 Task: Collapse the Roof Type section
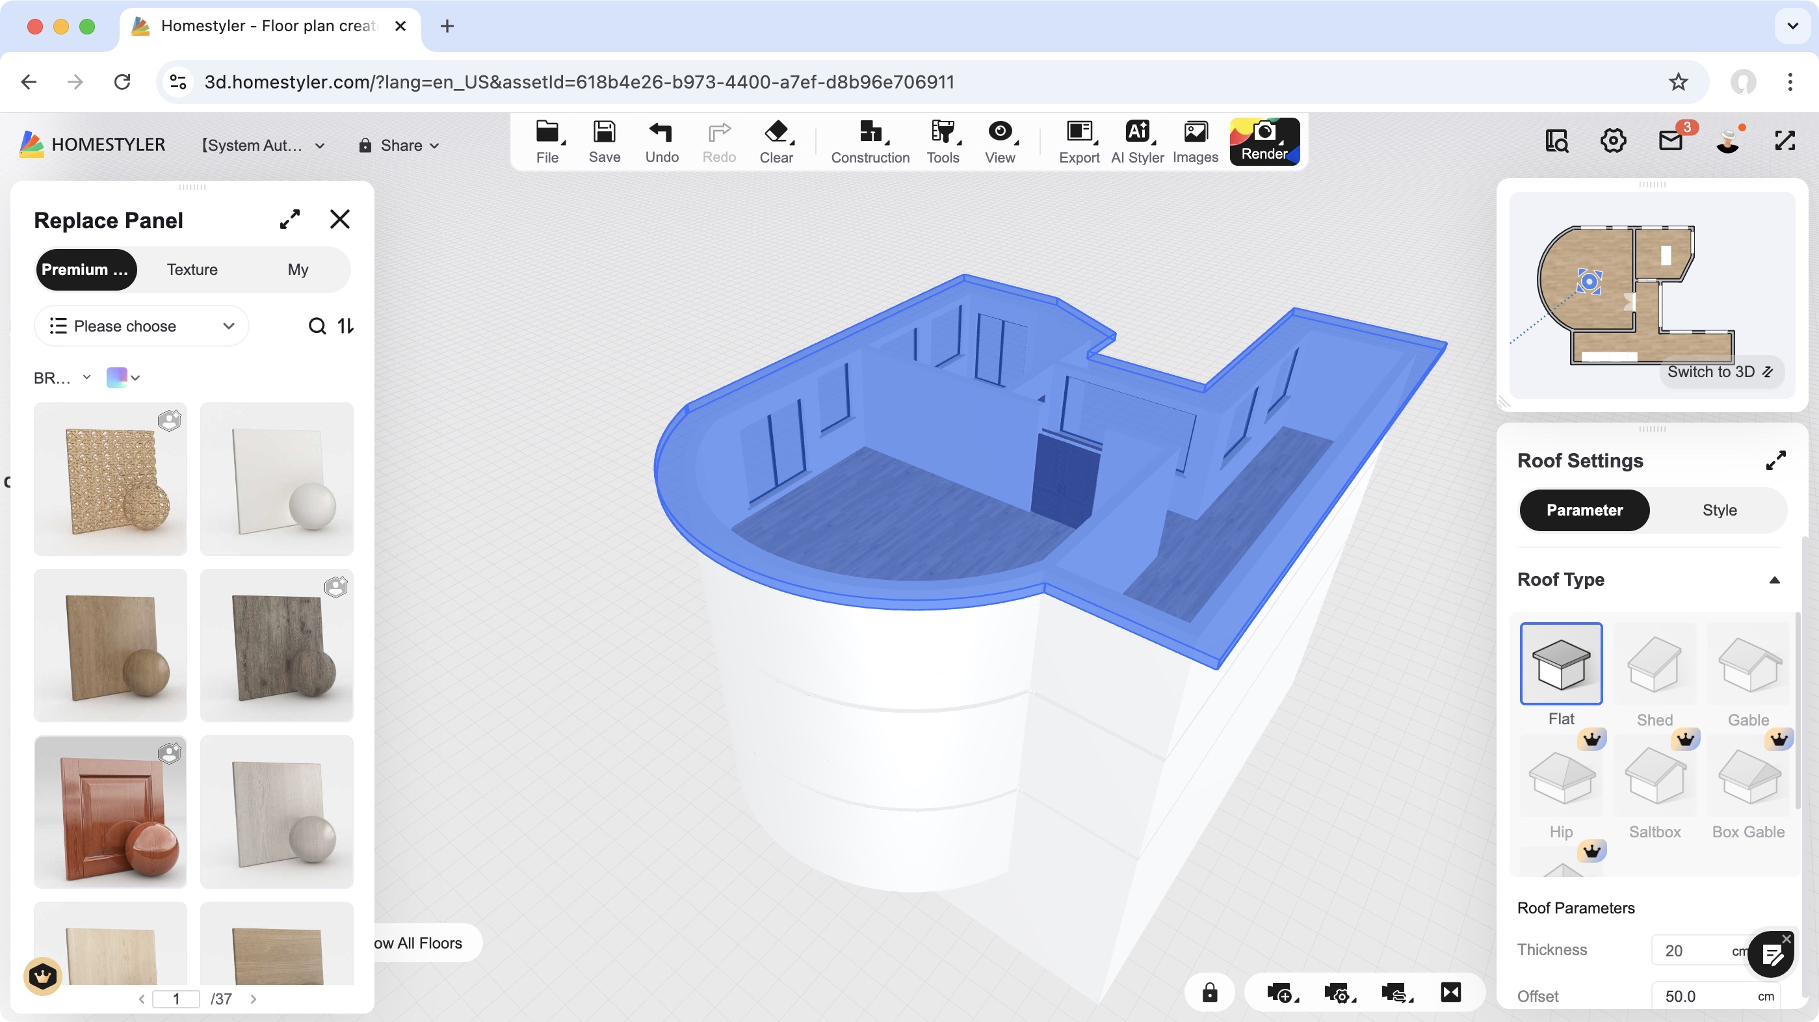[1773, 580]
